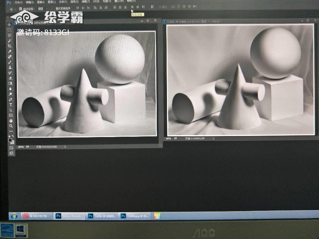
Task: Open the 图层 auto-select dropdown
Action: [43, 9]
